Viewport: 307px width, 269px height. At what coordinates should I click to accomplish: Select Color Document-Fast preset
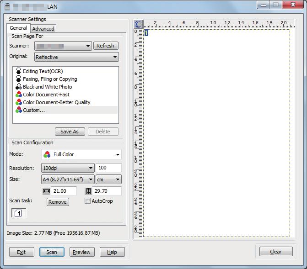point(46,95)
